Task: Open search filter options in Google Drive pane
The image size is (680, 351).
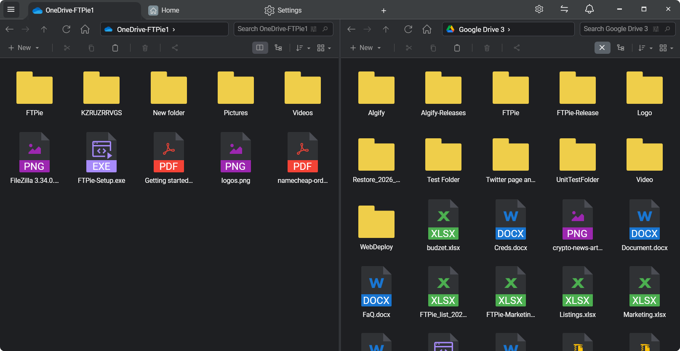Action: coord(656,29)
